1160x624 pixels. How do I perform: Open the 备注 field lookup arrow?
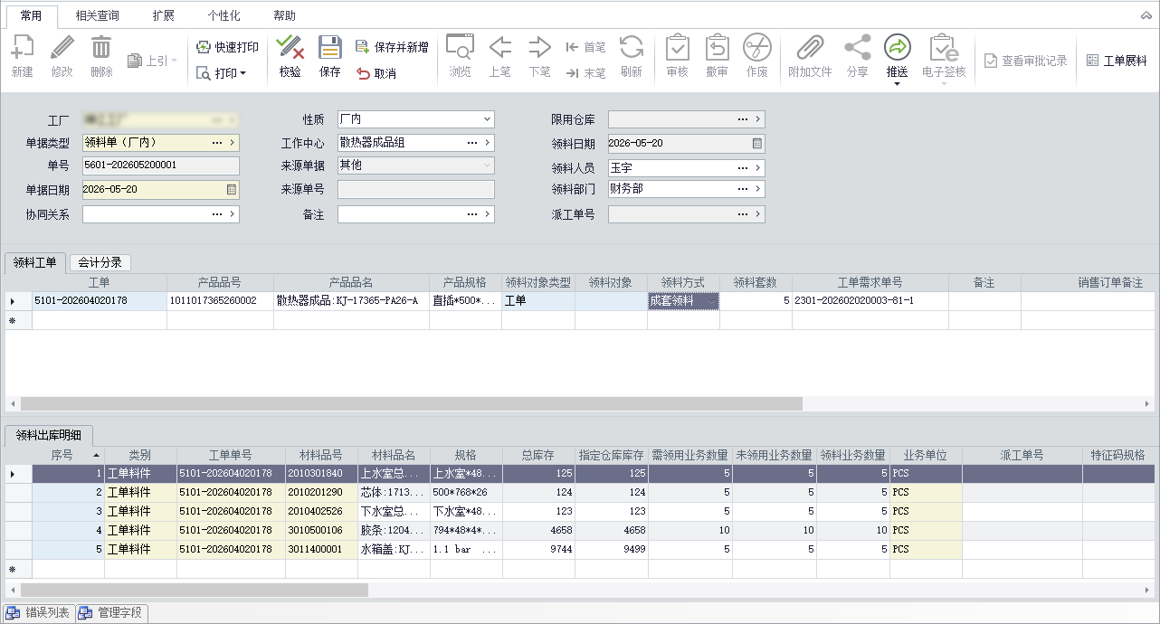[488, 214]
